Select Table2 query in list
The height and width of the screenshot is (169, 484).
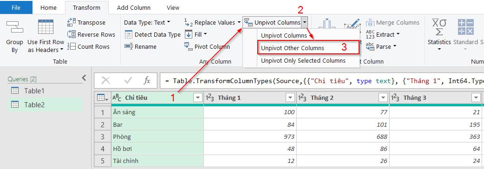[45, 104]
